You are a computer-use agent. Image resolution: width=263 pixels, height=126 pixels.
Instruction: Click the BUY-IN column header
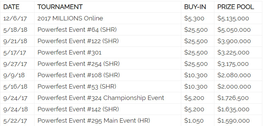pyautogui.click(x=195, y=7)
